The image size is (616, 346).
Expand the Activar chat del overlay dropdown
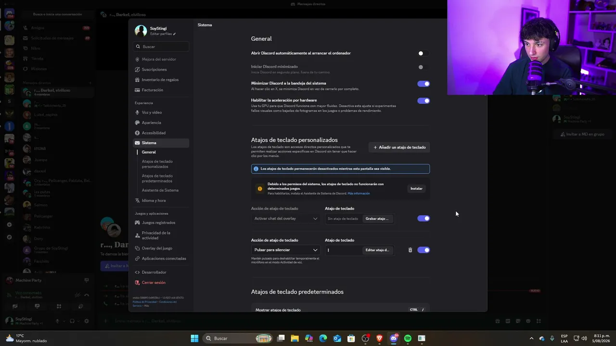pyautogui.click(x=286, y=219)
